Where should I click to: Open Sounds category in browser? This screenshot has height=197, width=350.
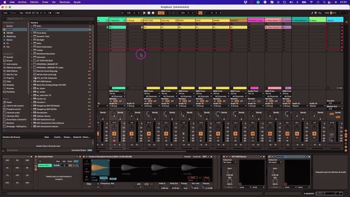click(x=10, y=57)
